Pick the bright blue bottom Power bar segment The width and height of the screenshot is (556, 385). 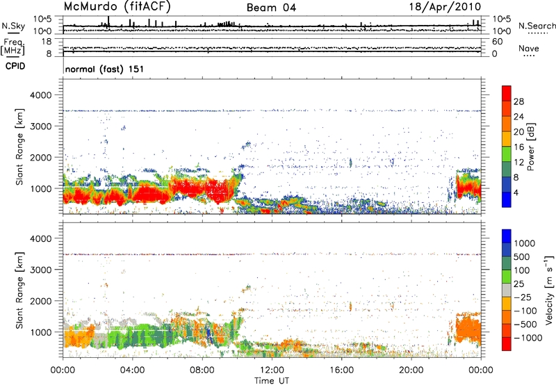click(x=507, y=200)
